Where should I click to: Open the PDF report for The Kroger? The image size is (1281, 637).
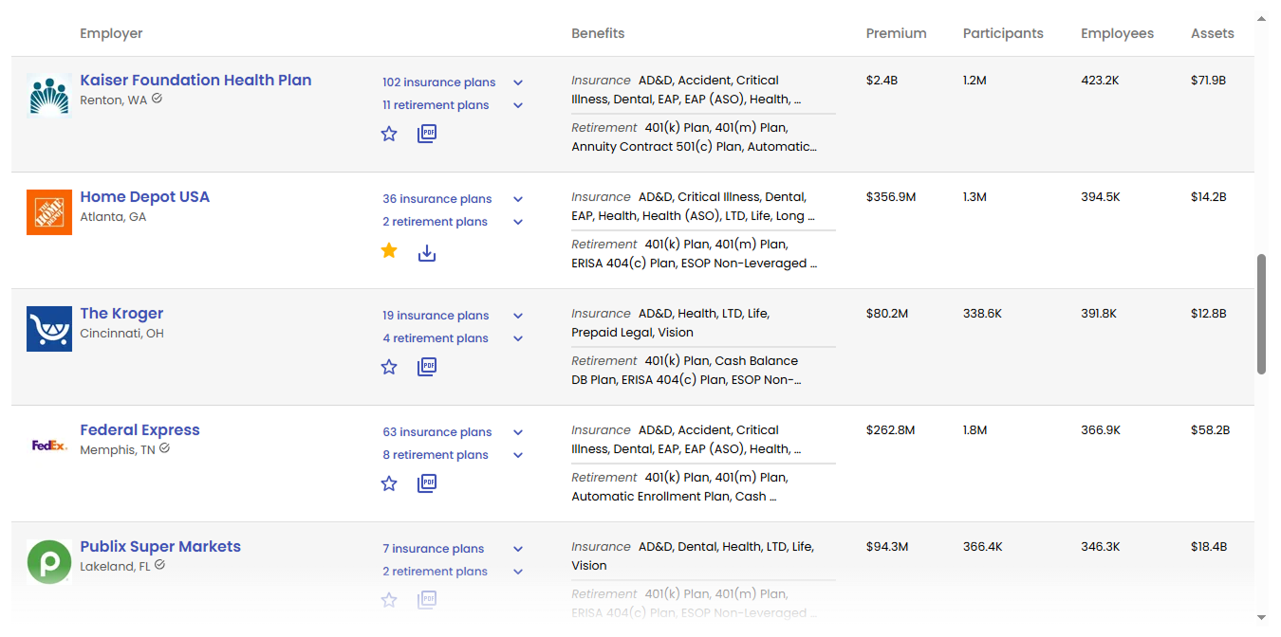426,366
